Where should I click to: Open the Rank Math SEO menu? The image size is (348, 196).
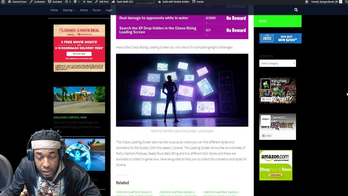(x=123, y=2)
